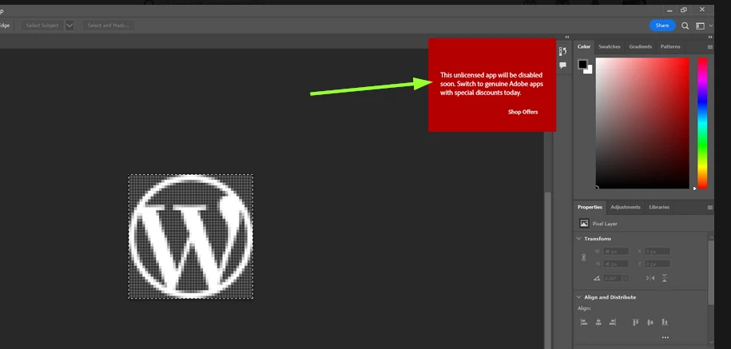The width and height of the screenshot is (731, 349).
Task: Click the height H input field
Action: click(615, 264)
